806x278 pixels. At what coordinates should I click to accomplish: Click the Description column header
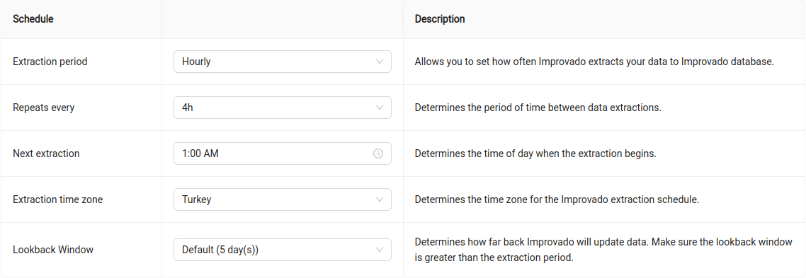pyautogui.click(x=440, y=19)
